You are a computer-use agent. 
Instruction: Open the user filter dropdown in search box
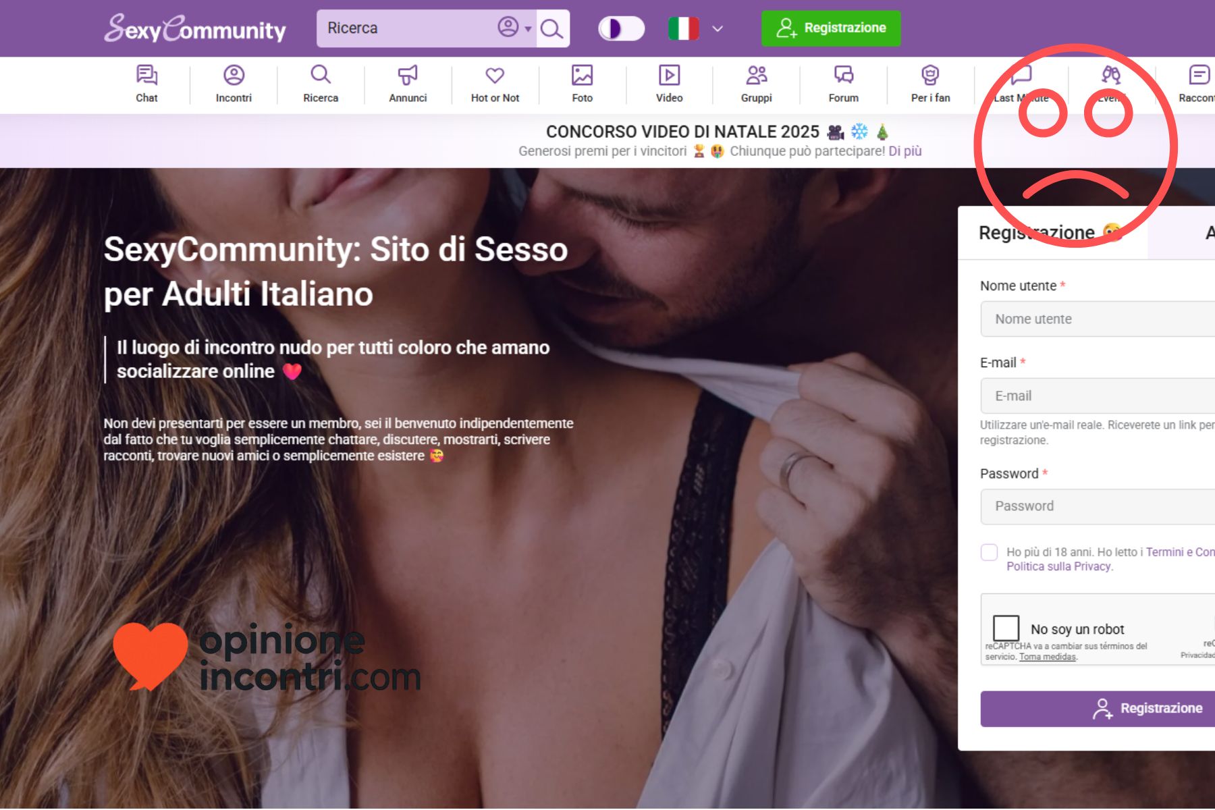point(514,28)
